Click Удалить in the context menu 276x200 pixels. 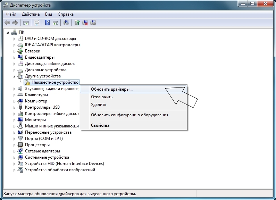[99, 105]
